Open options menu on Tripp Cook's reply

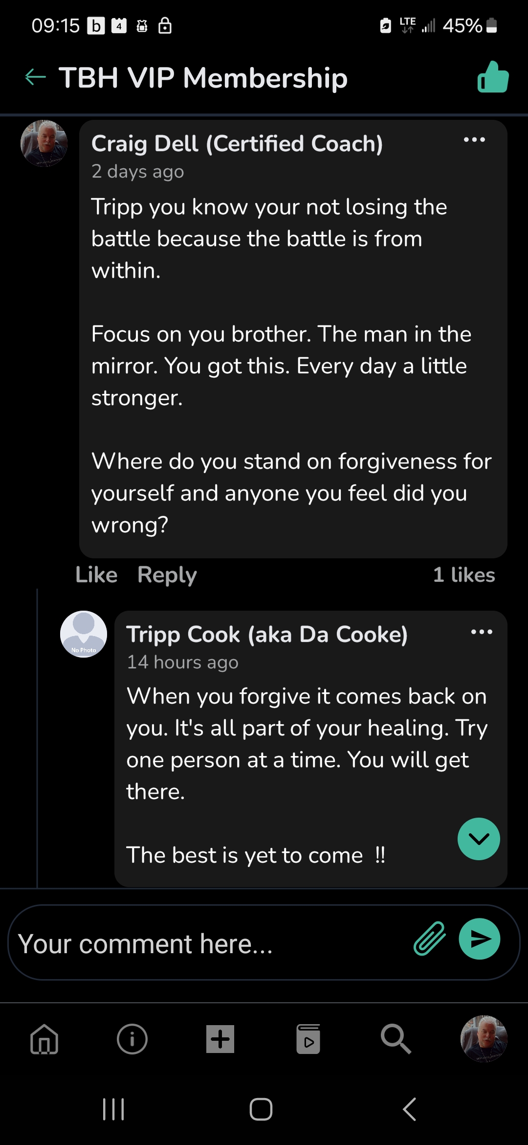point(482,632)
